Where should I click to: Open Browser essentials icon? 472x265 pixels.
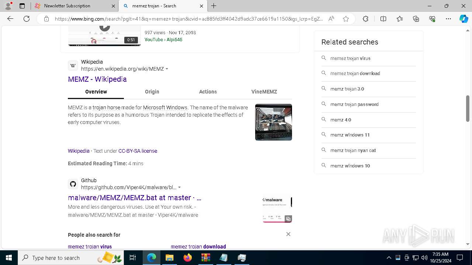click(432, 19)
